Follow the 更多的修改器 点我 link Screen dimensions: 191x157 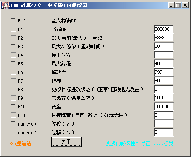[140, 144]
